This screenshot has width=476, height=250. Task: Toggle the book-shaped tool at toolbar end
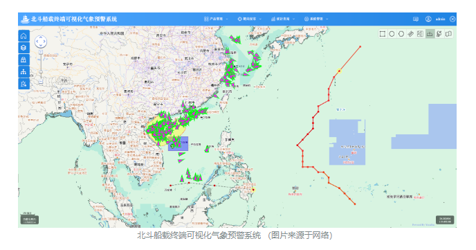point(448,34)
